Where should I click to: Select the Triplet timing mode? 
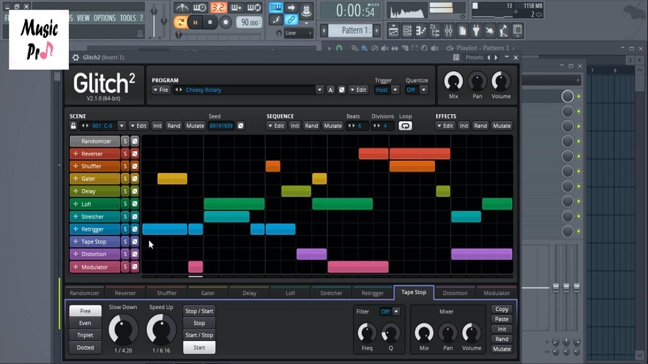(85, 335)
